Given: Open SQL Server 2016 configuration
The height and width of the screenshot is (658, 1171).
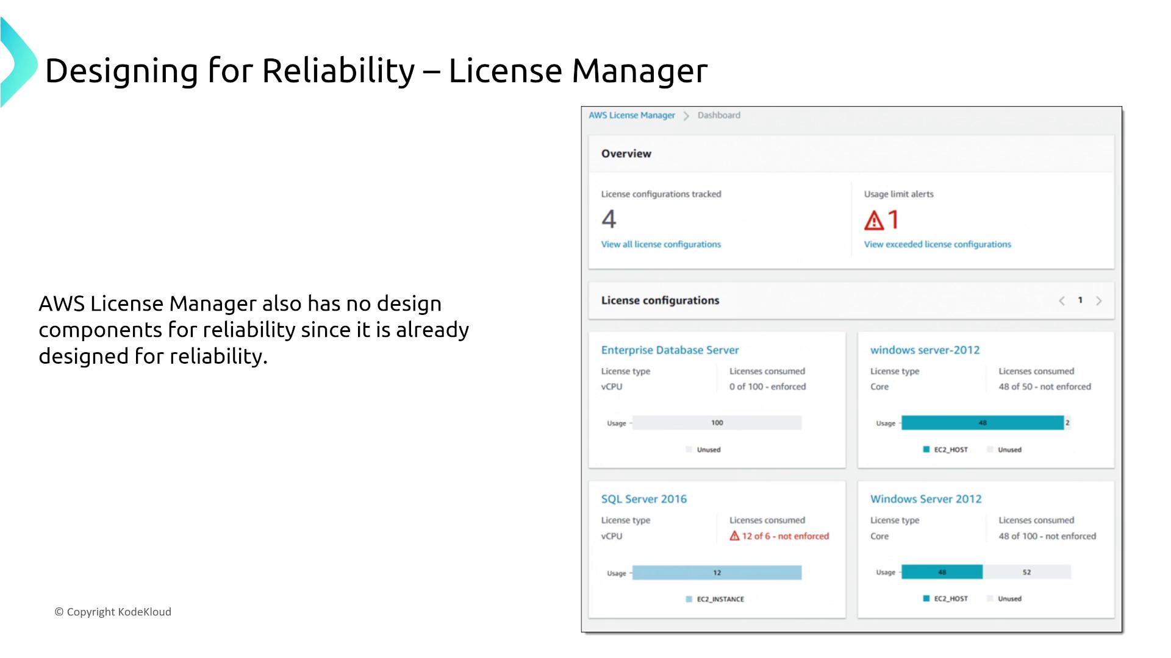Looking at the screenshot, I should tap(644, 499).
